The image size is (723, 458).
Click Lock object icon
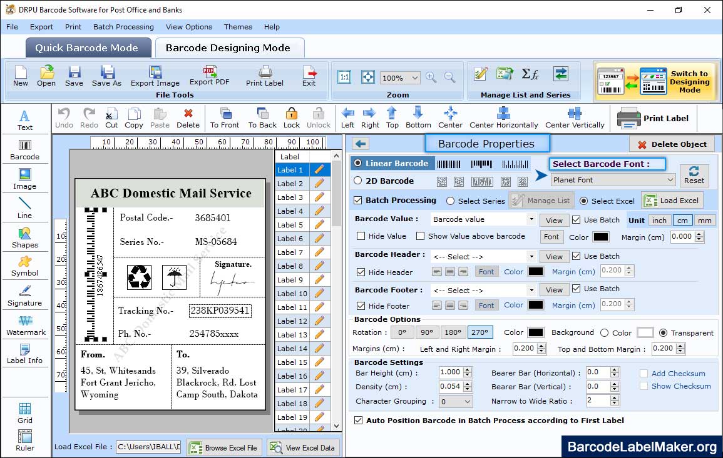tap(292, 118)
